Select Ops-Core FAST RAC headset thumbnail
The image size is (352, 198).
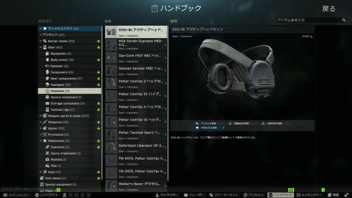coord(111,58)
